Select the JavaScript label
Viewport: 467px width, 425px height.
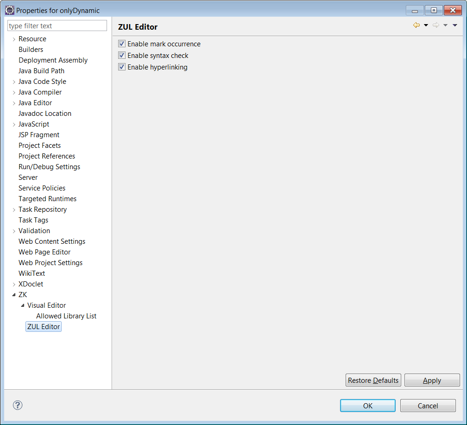tap(34, 124)
